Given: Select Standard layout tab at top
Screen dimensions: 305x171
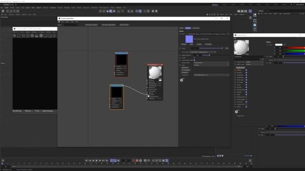Looking at the screenshot, I should 215,4.
